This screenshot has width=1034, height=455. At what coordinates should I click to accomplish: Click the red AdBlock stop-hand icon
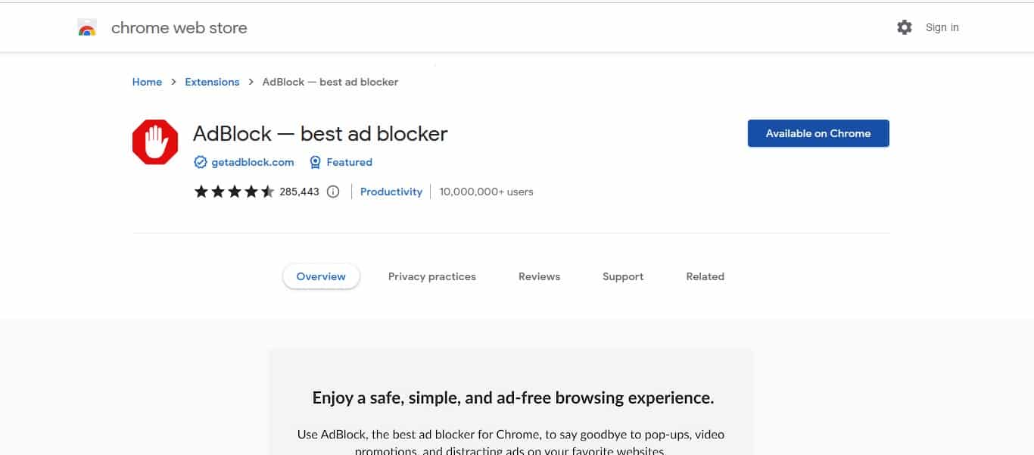[155, 142]
